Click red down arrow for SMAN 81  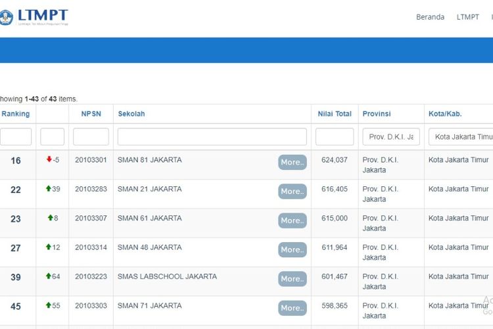click(x=49, y=159)
